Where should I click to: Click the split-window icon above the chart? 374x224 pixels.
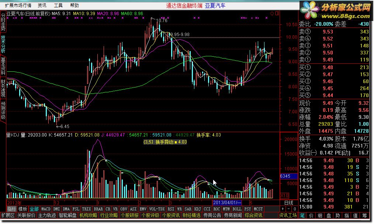(x=277, y=14)
